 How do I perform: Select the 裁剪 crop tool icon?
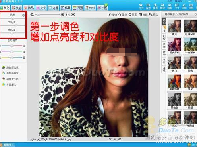170,6
